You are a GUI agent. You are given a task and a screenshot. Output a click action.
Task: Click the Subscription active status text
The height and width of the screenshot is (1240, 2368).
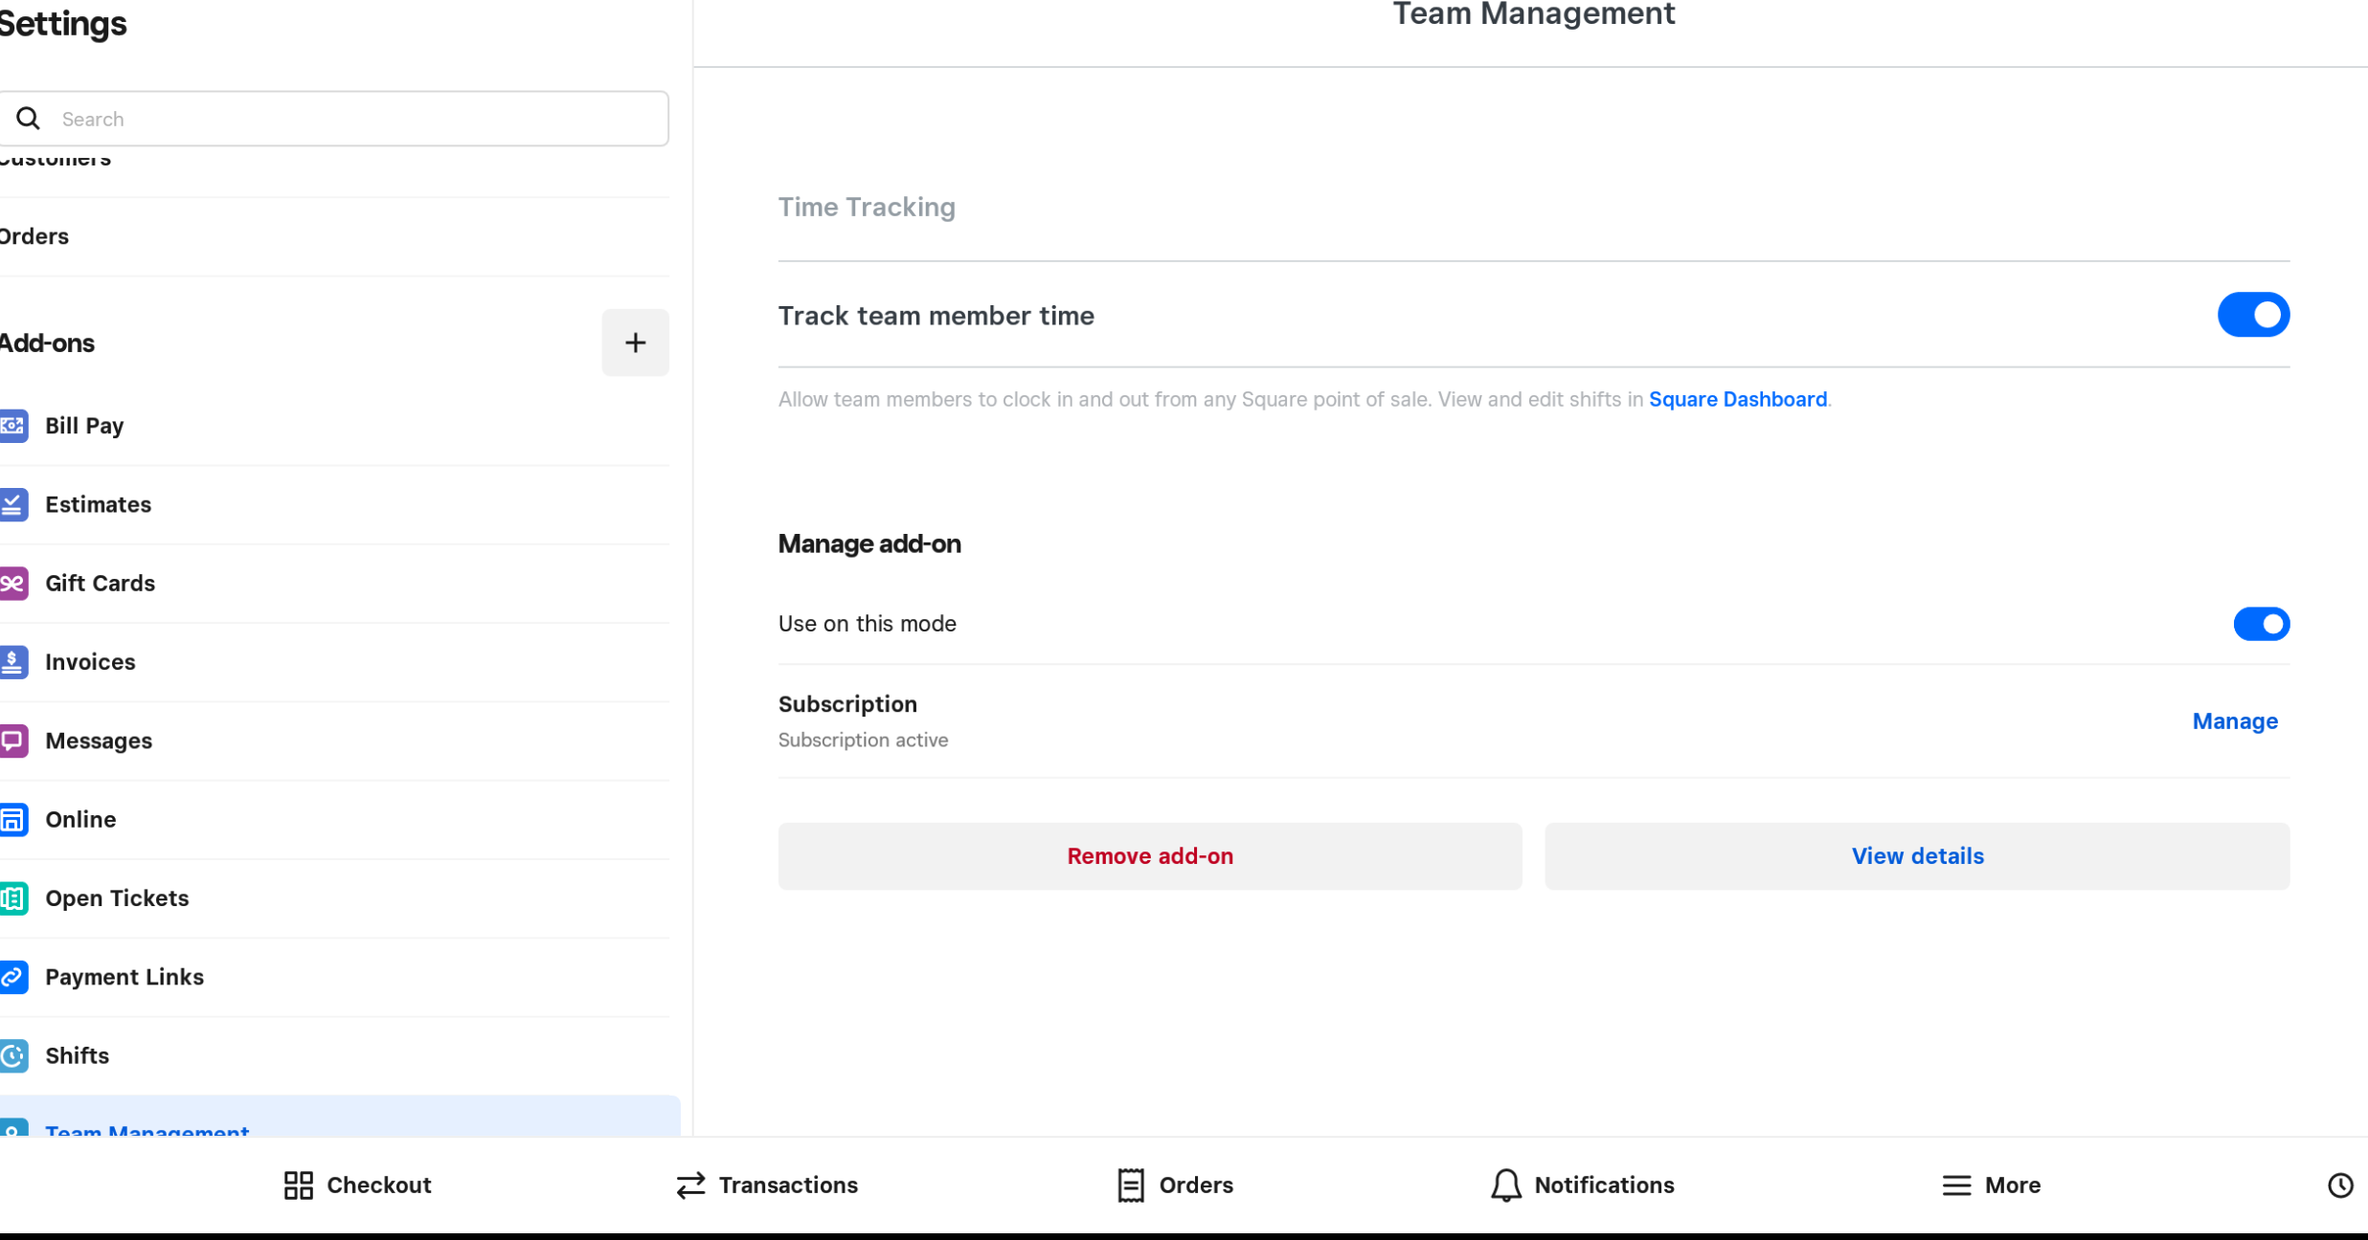863,741
